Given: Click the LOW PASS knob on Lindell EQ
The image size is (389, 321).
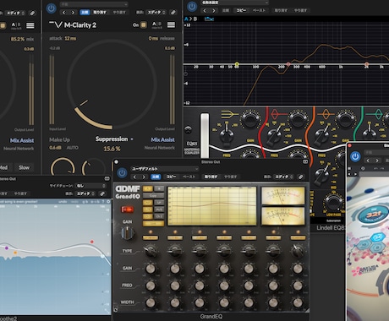Looking at the screenshot, I should point(333,202).
